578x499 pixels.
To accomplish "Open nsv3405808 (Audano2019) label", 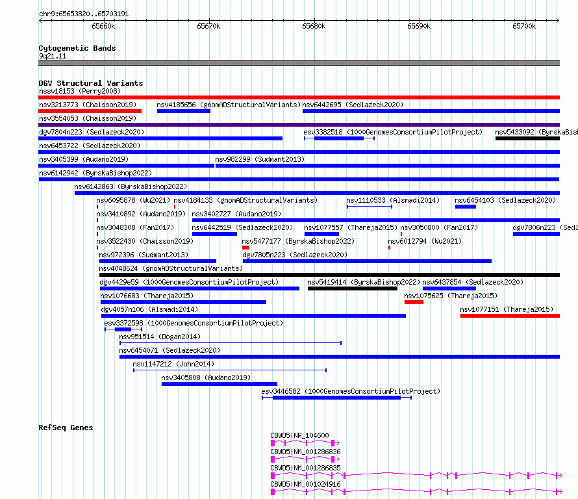I will (x=206, y=377).
